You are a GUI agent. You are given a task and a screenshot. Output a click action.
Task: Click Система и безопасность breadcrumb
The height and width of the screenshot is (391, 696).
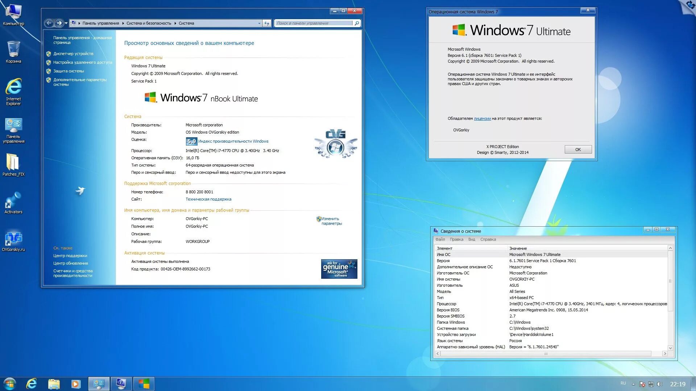149,23
